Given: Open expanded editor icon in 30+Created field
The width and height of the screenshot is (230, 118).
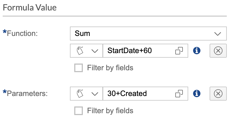Looking at the screenshot, I should (x=179, y=93).
